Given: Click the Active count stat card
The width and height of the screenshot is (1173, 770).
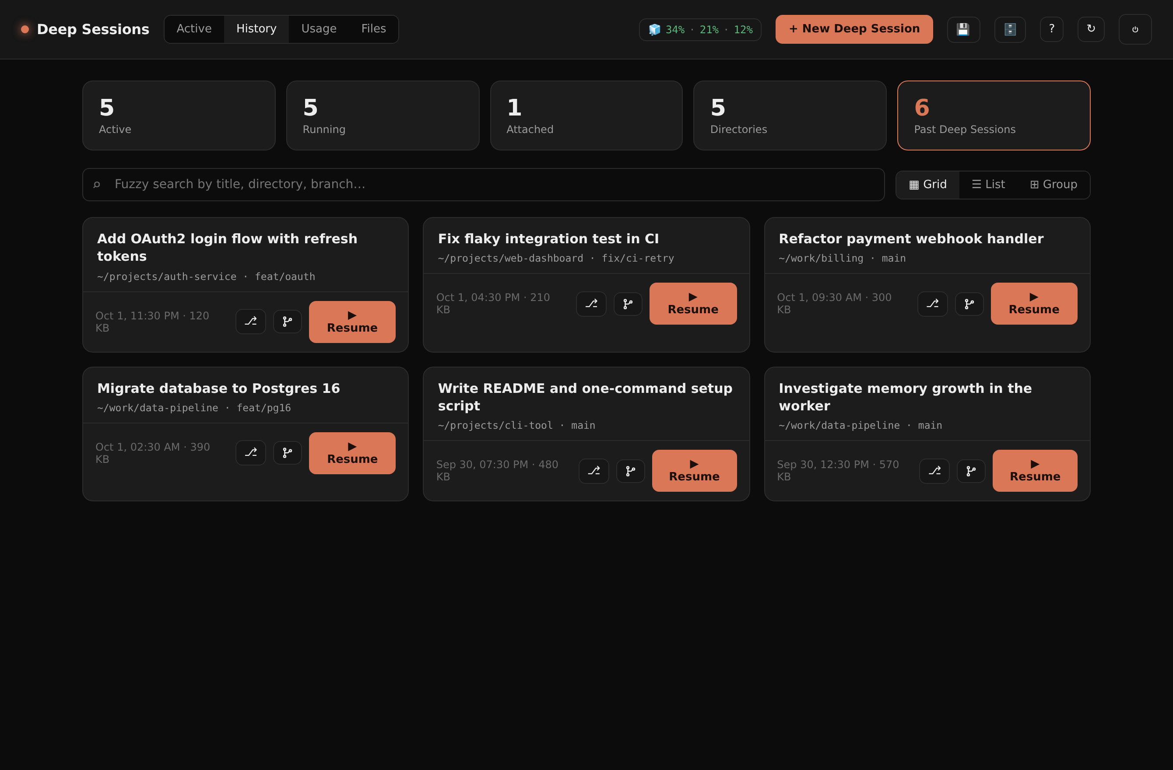Looking at the screenshot, I should click(x=179, y=116).
